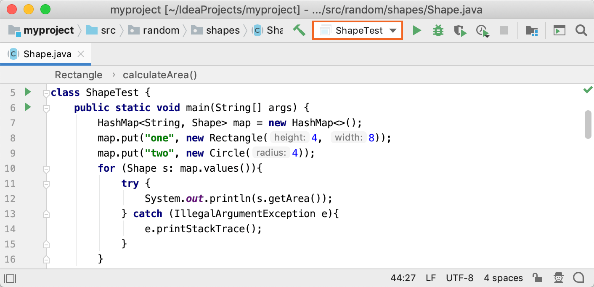Screen dimensions: 594x287
Task: Open Run Anything terminal-style icon
Action: coord(559,30)
